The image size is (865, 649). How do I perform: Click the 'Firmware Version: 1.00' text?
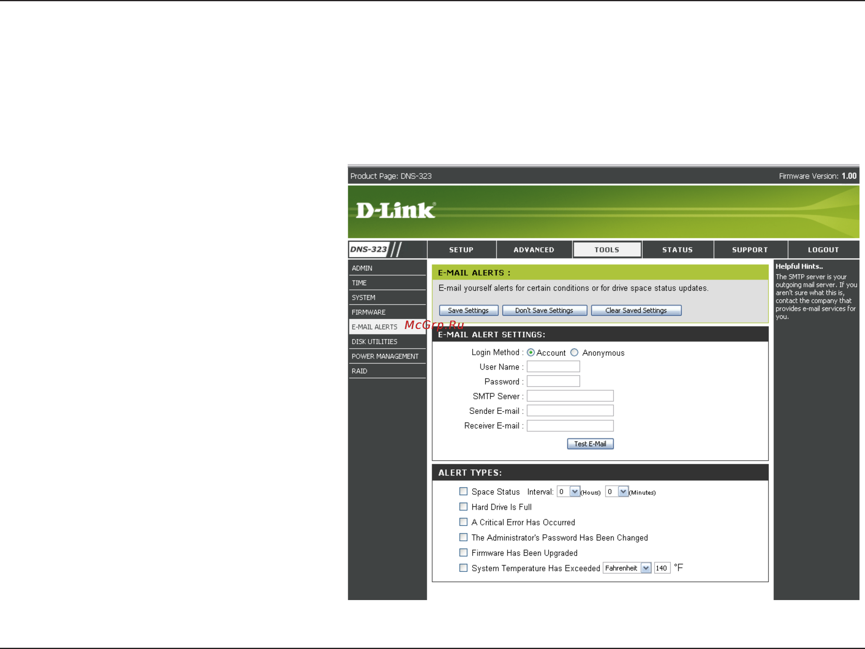click(x=818, y=176)
